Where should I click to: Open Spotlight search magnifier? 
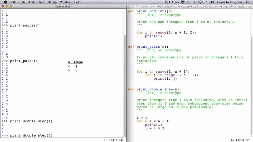tap(247, 2)
